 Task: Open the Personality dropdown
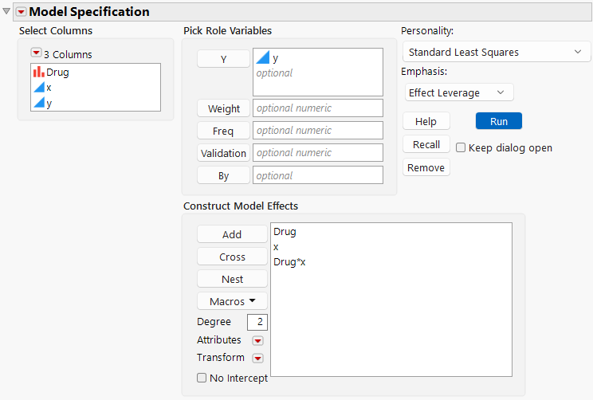pos(494,53)
